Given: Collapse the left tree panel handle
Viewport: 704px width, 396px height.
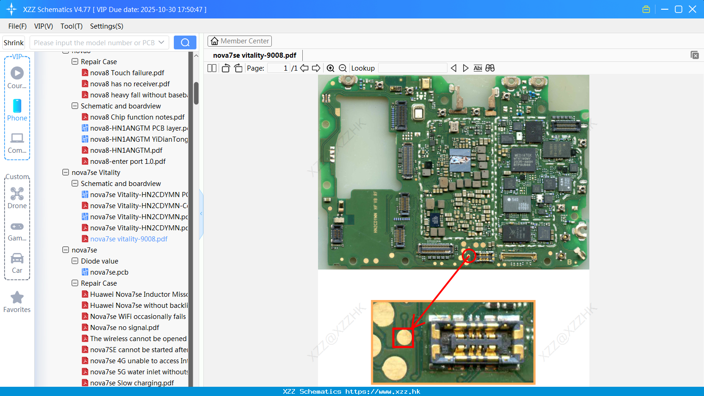Looking at the screenshot, I should pyautogui.click(x=201, y=214).
